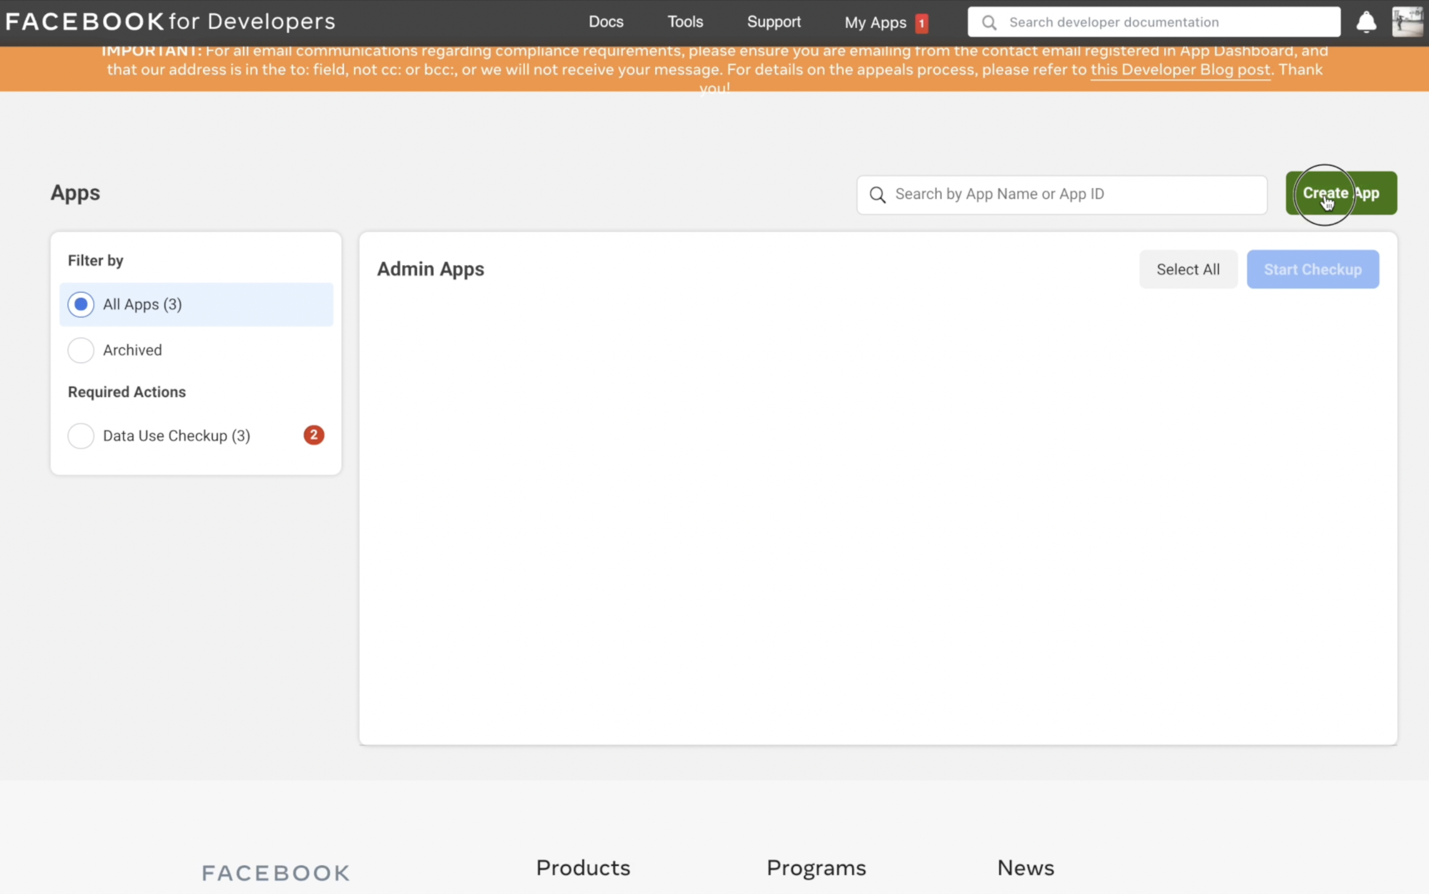Click the app search magnifier icon

click(878, 195)
